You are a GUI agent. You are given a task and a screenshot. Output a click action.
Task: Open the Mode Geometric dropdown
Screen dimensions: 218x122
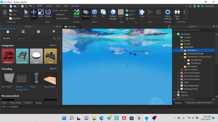65,11
